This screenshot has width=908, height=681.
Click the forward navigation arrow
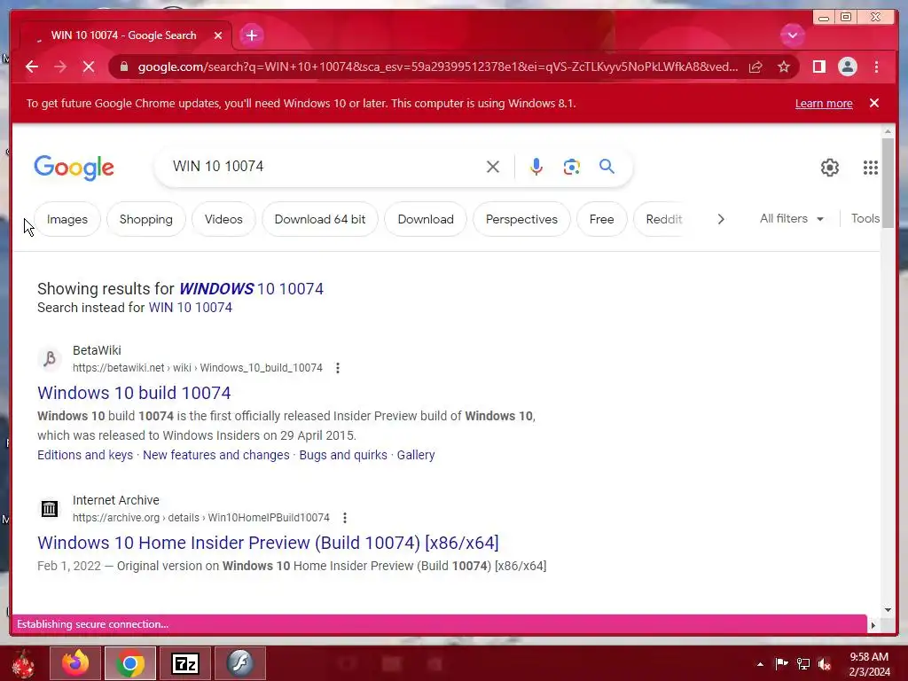click(60, 67)
